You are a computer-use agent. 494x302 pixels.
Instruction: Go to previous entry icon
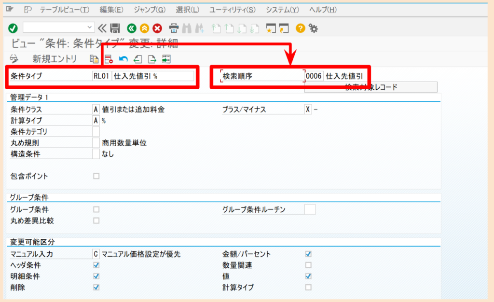(137, 59)
